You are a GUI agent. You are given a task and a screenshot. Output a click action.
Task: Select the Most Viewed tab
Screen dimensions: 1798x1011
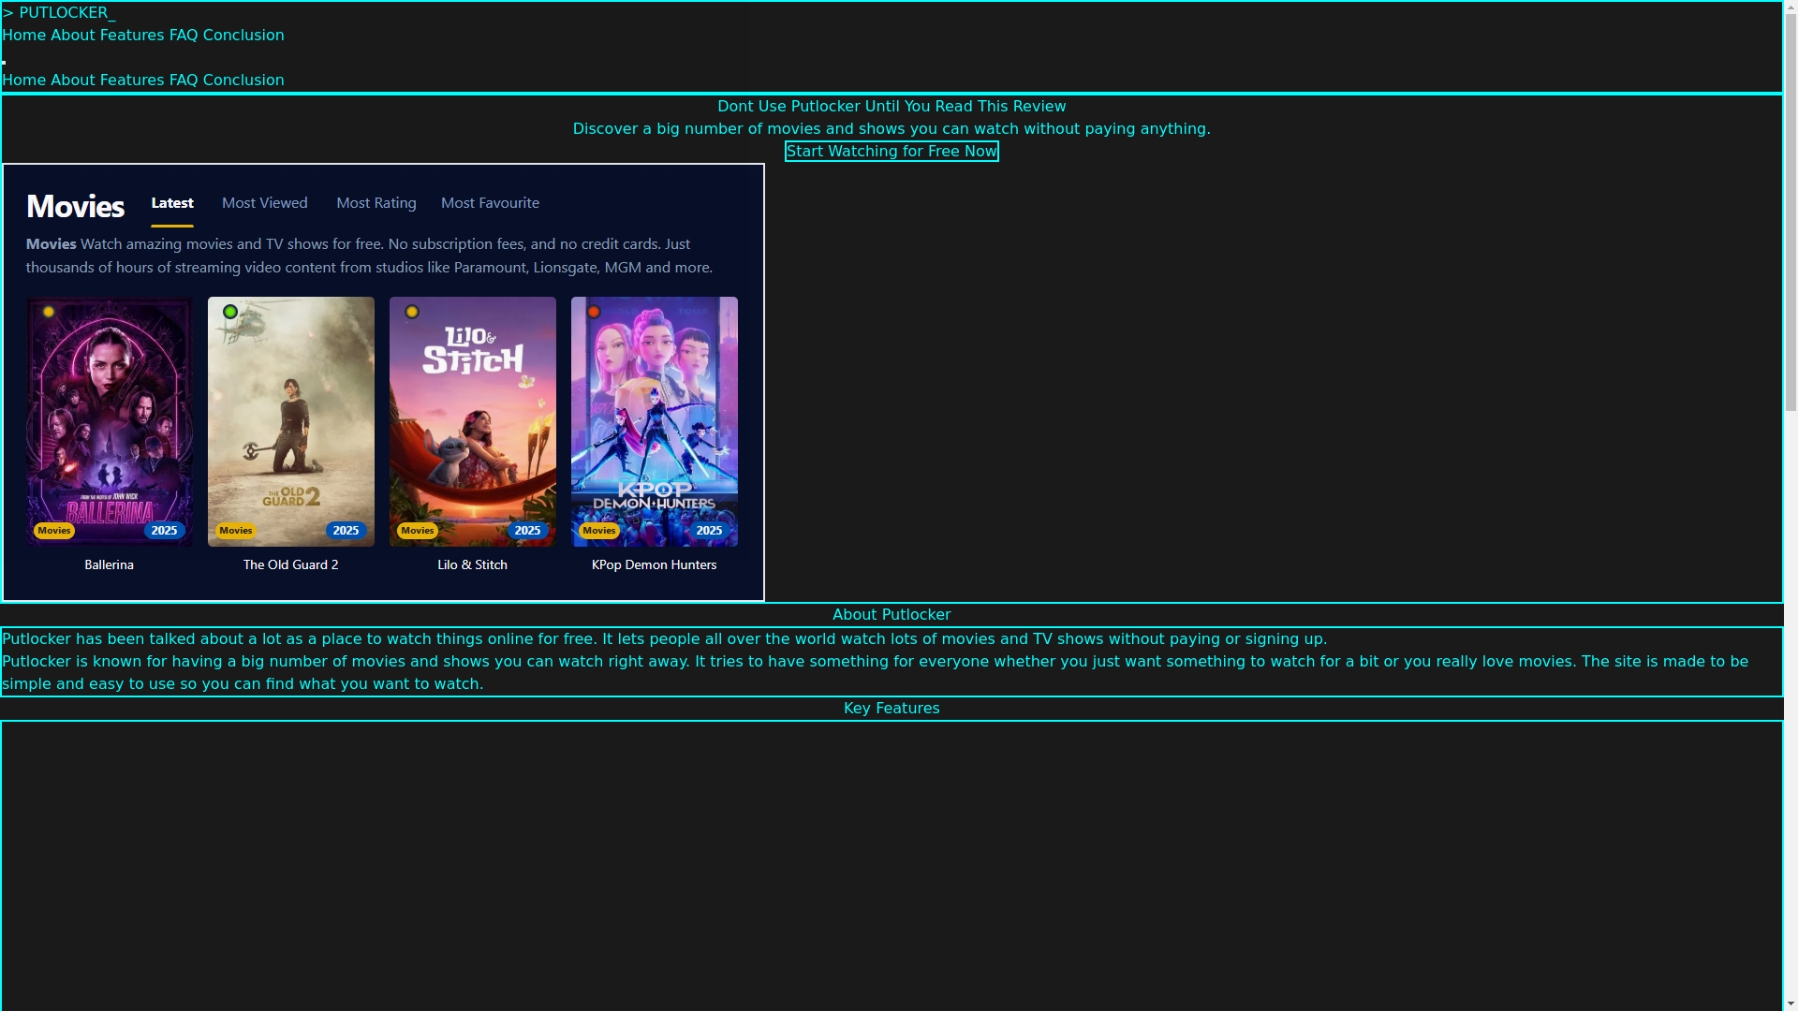point(265,203)
